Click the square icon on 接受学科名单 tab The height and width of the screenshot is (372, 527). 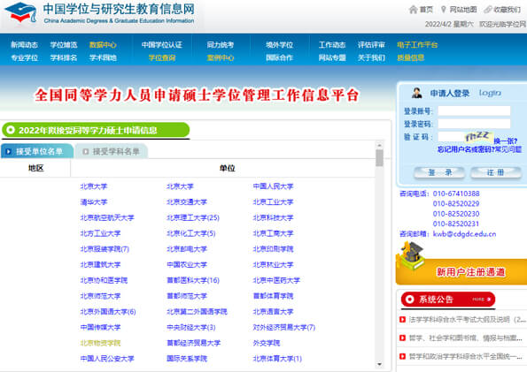(85, 152)
